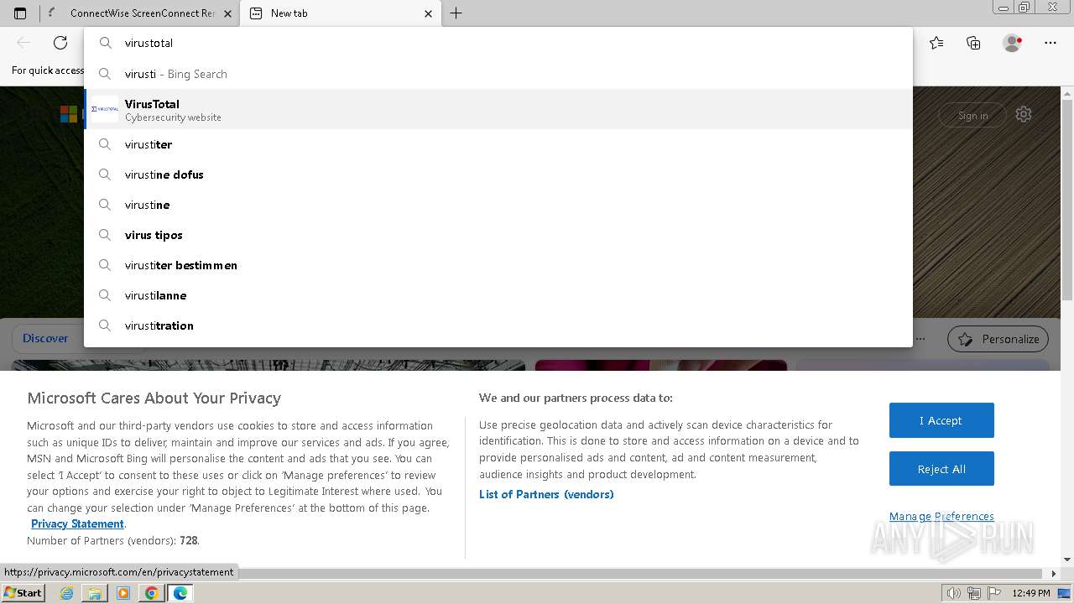This screenshot has height=604, width=1074.
Task: Open the network tray icon
Action: [974, 593]
